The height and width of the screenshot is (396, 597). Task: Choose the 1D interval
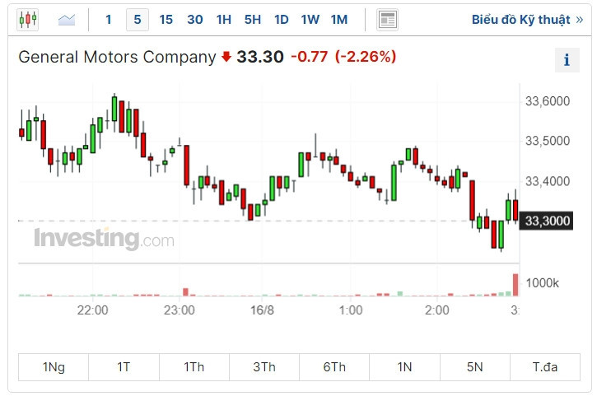pyautogui.click(x=282, y=20)
